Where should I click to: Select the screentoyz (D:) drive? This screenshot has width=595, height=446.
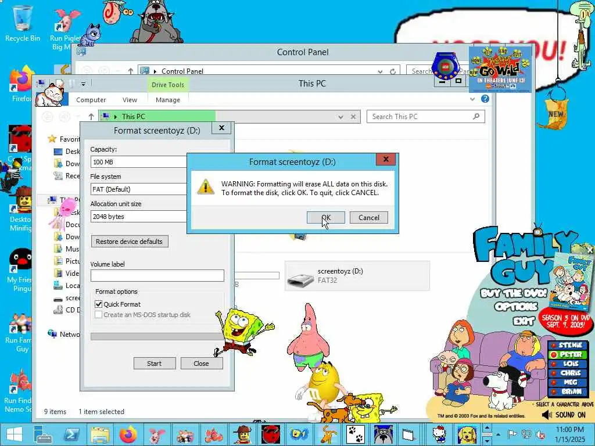[357, 276]
